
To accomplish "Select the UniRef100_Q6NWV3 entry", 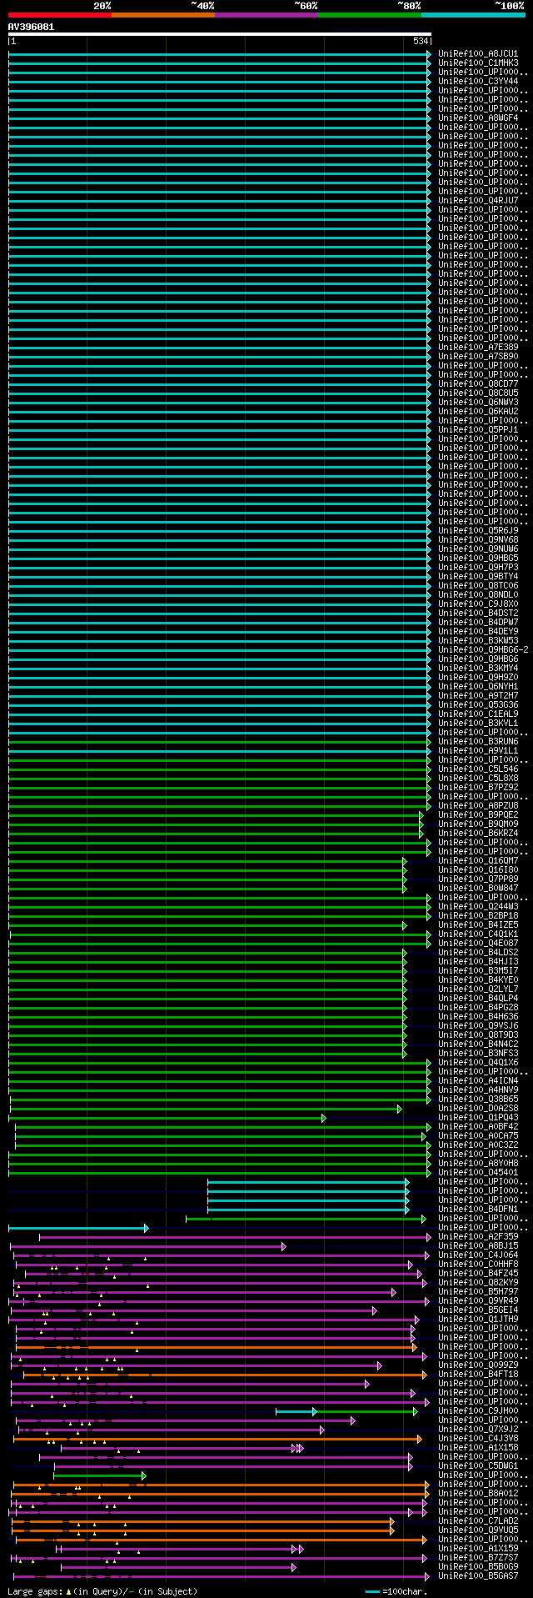I will pos(478,402).
